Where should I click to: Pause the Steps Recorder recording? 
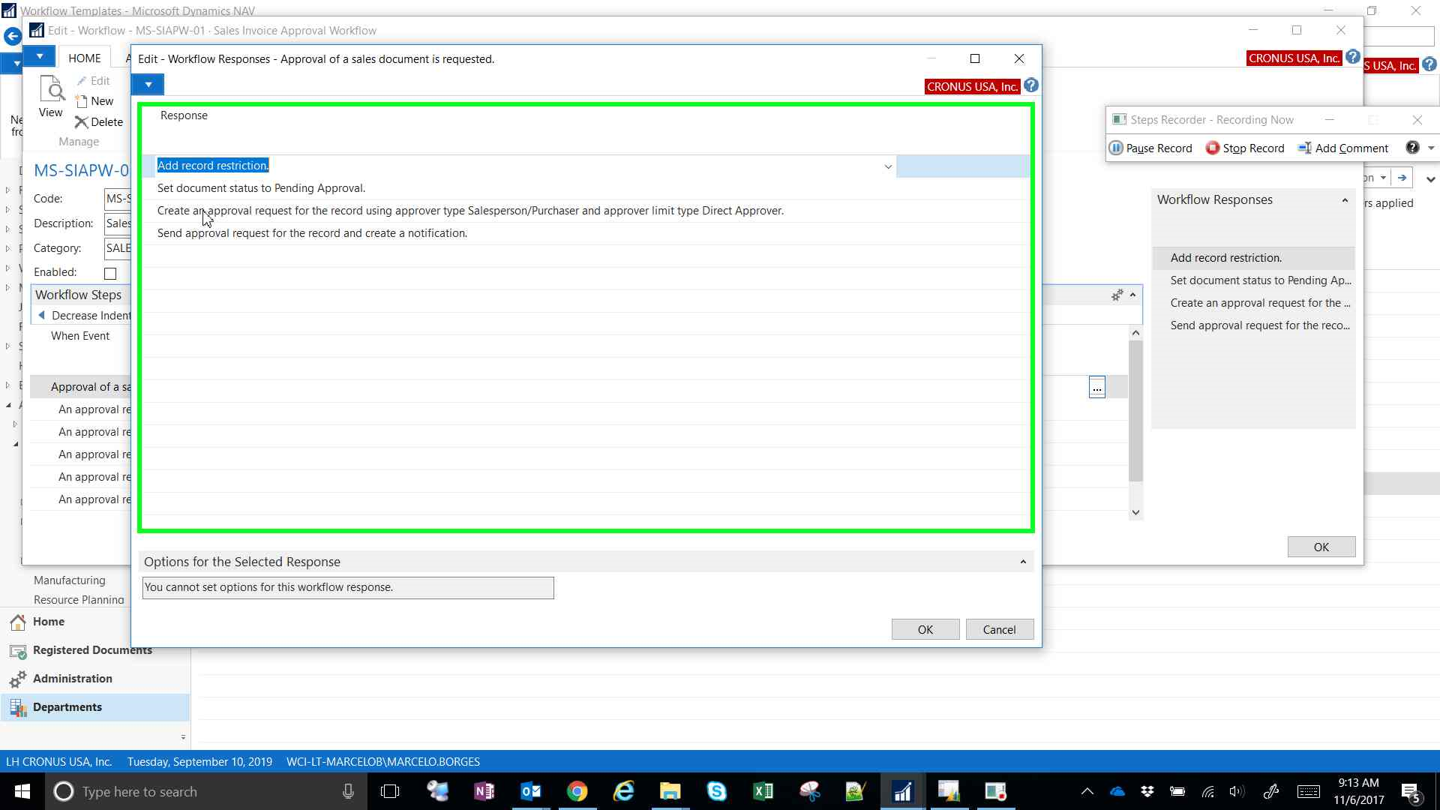[x=1151, y=148]
